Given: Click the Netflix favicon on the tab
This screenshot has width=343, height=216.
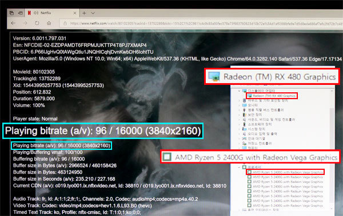Looking at the screenshot, I should click(x=29, y=13).
